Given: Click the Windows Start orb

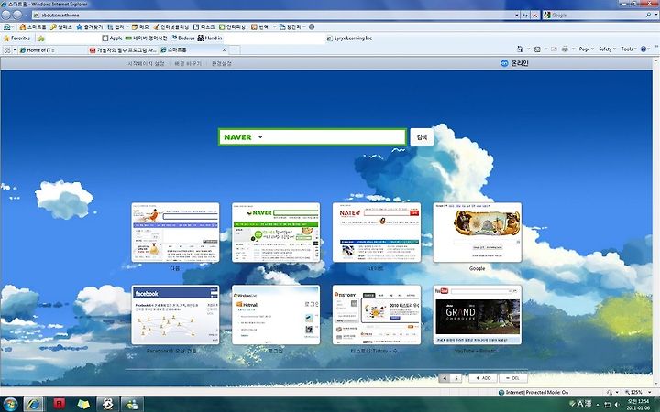Looking at the screenshot, I should pos(10,404).
